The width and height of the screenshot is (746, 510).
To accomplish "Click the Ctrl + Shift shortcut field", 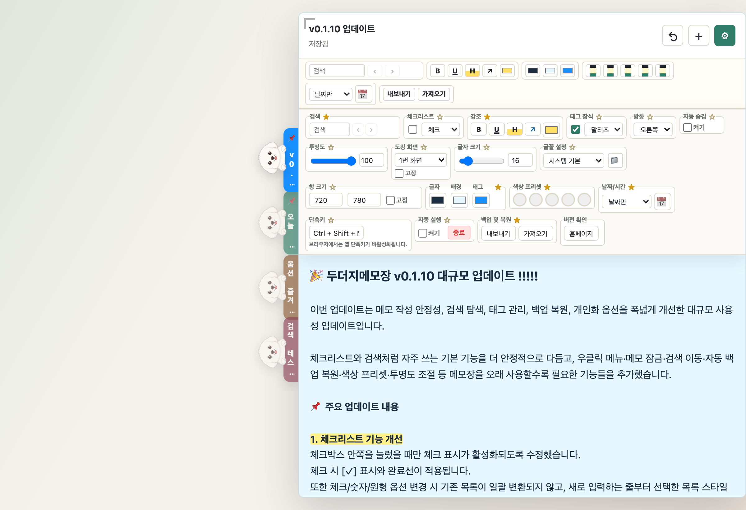I will (x=336, y=233).
